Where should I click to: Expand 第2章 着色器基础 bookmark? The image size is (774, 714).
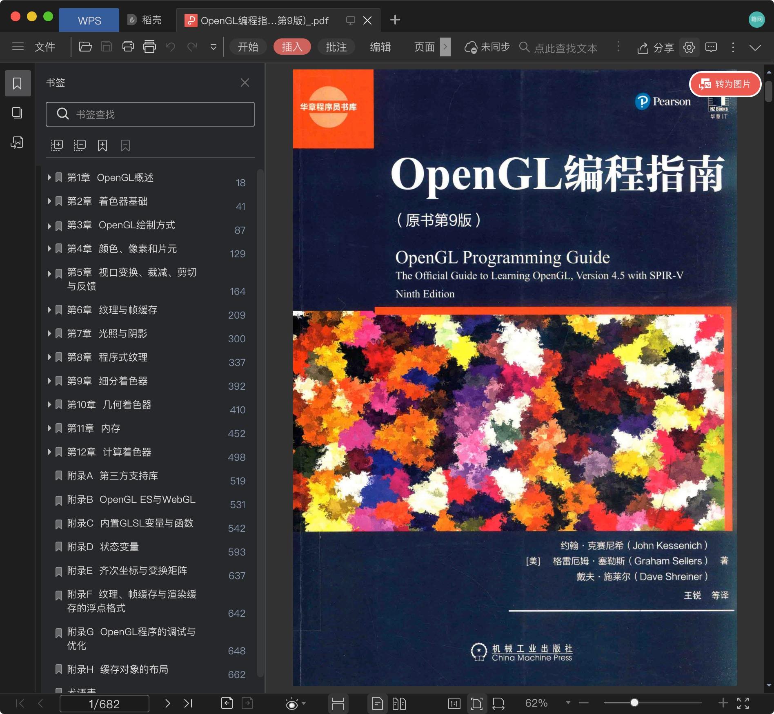pos(49,201)
